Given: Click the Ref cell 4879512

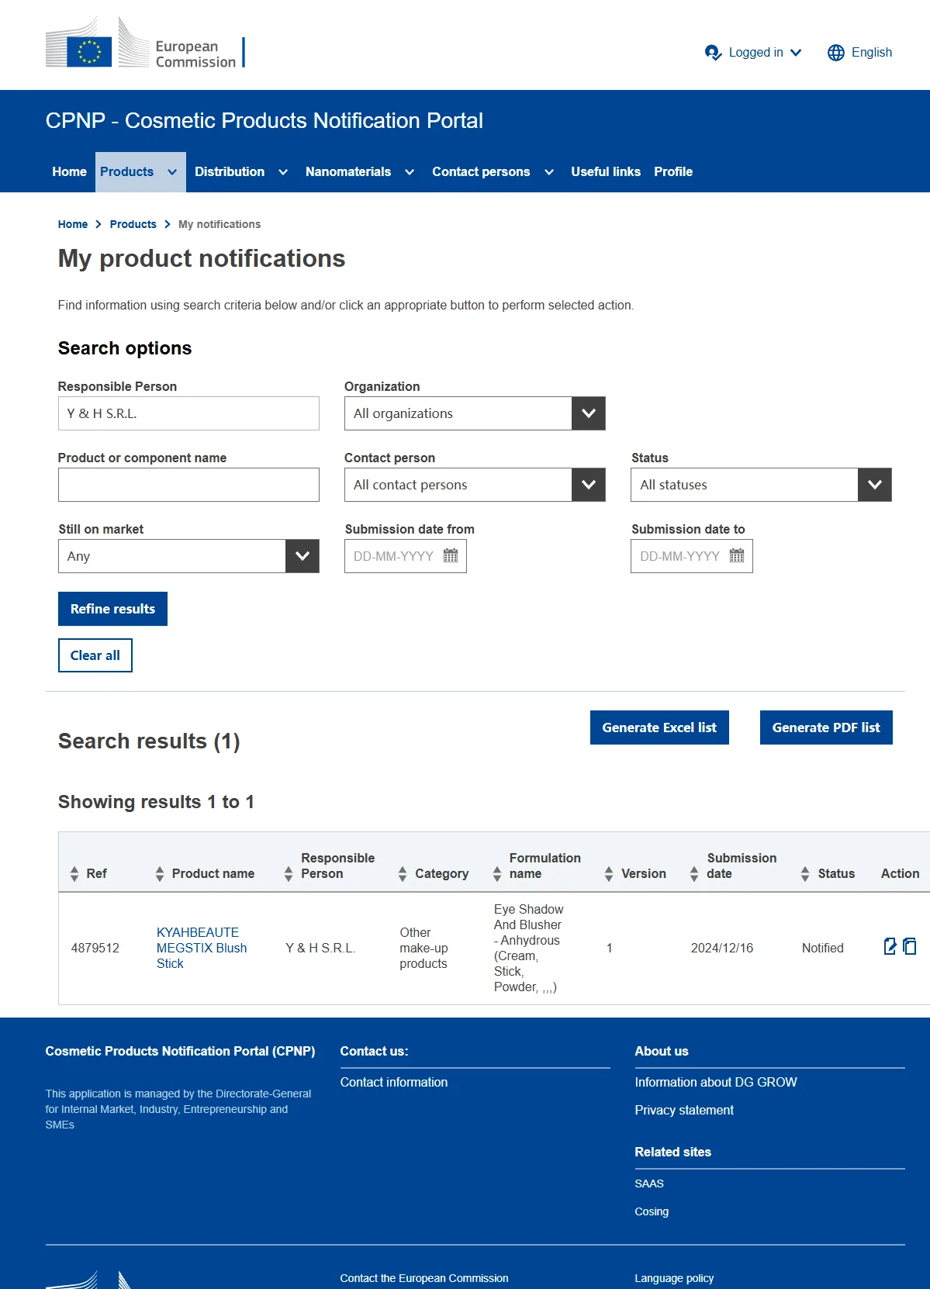Looking at the screenshot, I should 95,948.
